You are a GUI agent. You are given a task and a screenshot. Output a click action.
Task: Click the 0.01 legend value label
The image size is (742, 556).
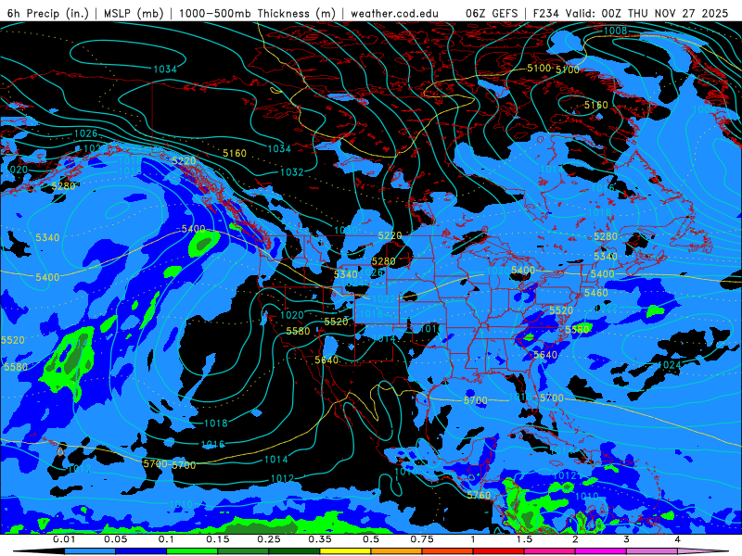pos(64,539)
